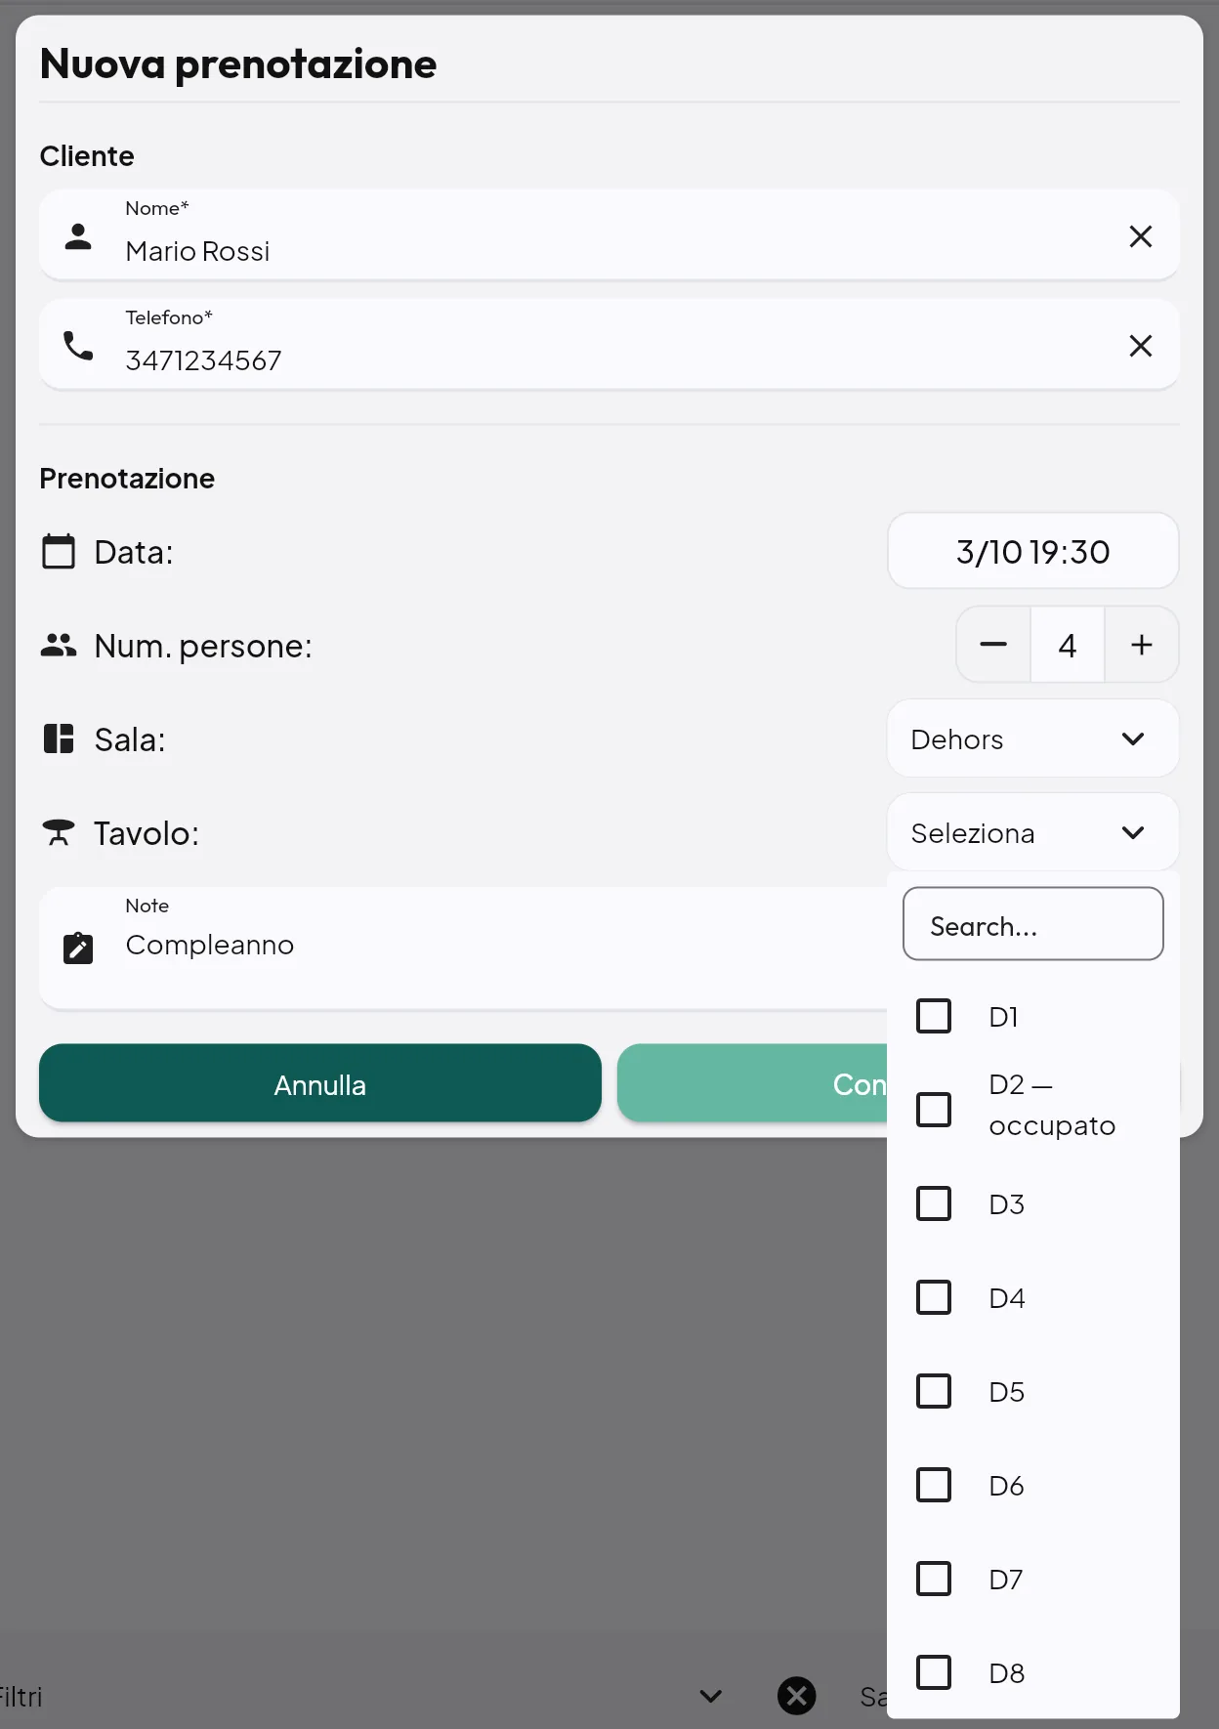Click the Note field containing Compleanno

click(x=463, y=948)
